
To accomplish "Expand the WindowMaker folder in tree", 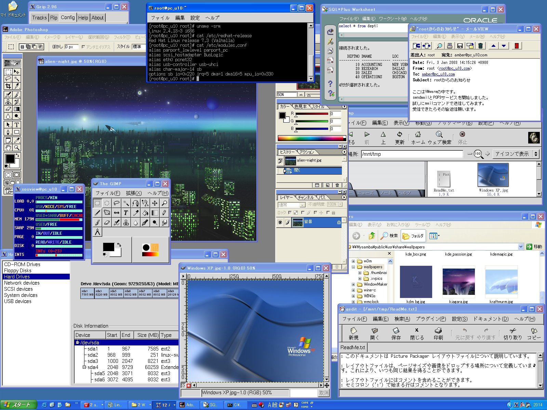I will [x=353, y=284].
